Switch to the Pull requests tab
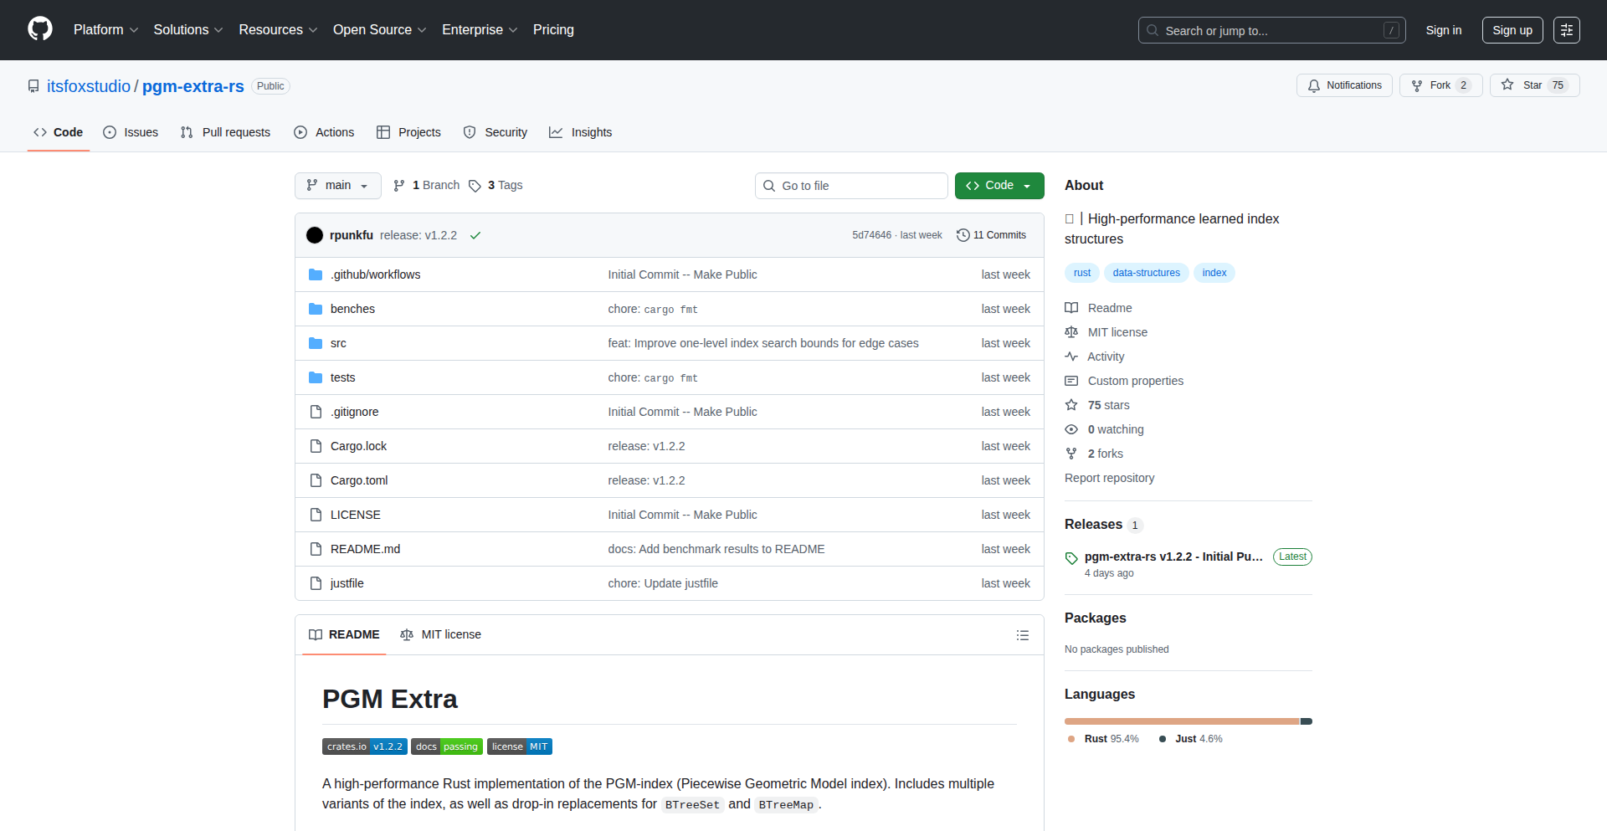This screenshot has height=831, width=1607. pyautogui.click(x=235, y=132)
